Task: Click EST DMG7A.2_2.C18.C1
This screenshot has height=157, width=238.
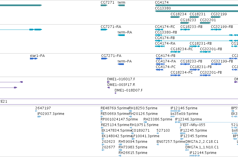Action: (187, 144)
